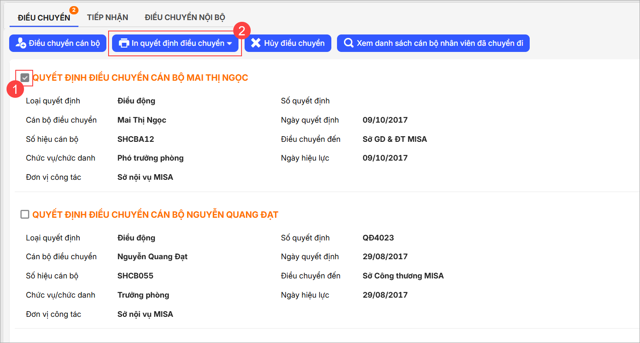Click the decision number QĐ4023
640x343 pixels.
[378, 238]
